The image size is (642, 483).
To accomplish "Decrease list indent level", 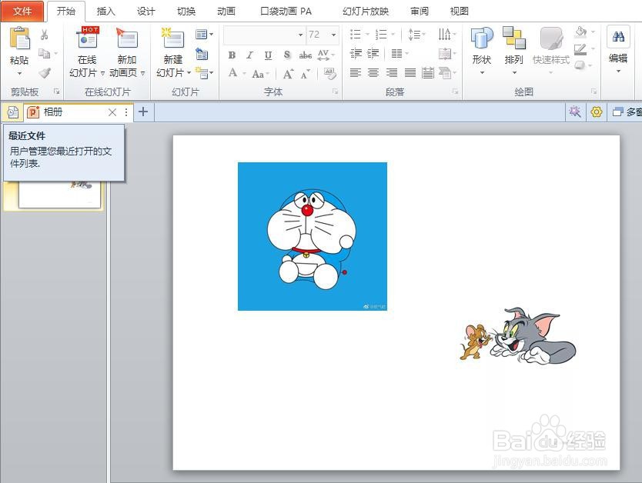I will 356,53.
